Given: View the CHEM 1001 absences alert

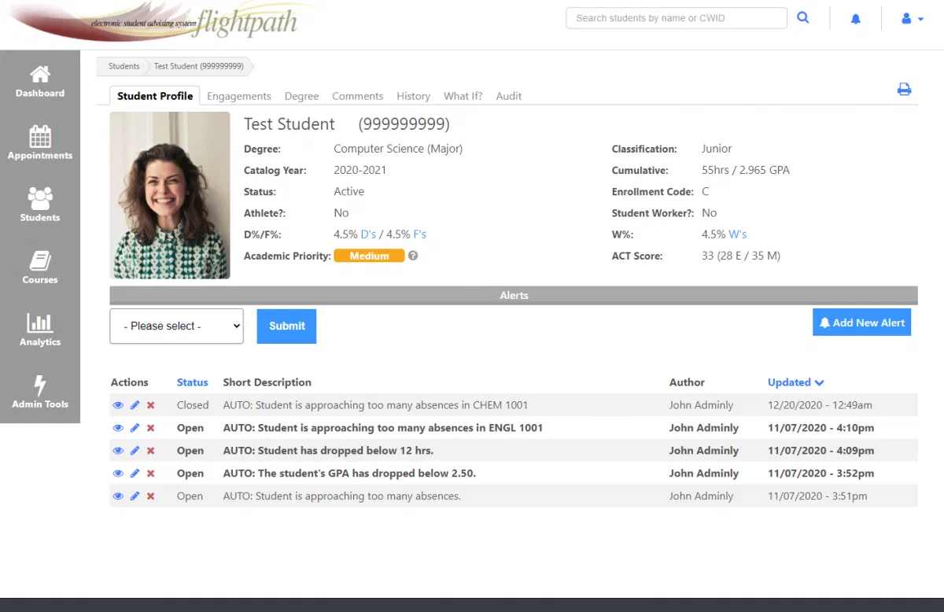Looking at the screenshot, I should coord(118,405).
